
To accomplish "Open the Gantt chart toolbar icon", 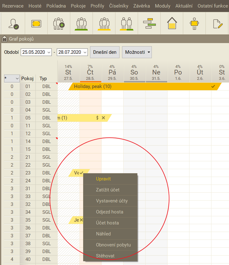I will (149, 24).
